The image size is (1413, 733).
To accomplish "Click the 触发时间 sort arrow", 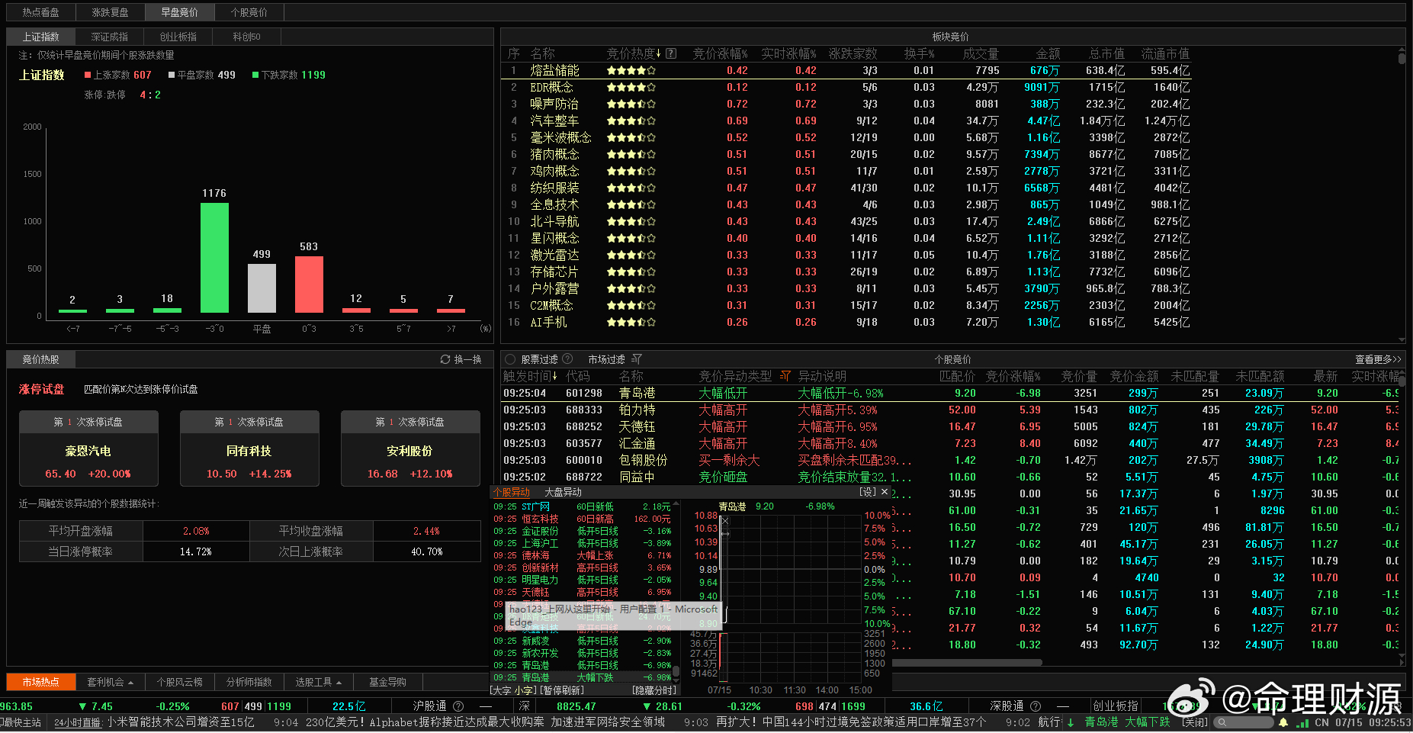I will tap(554, 376).
